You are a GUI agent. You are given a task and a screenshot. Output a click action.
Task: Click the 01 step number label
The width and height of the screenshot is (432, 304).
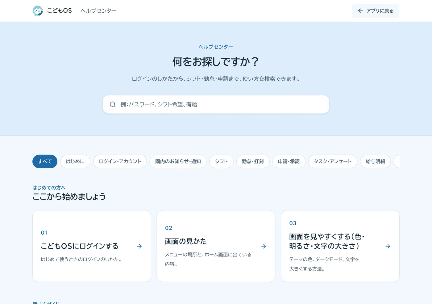[44, 233]
